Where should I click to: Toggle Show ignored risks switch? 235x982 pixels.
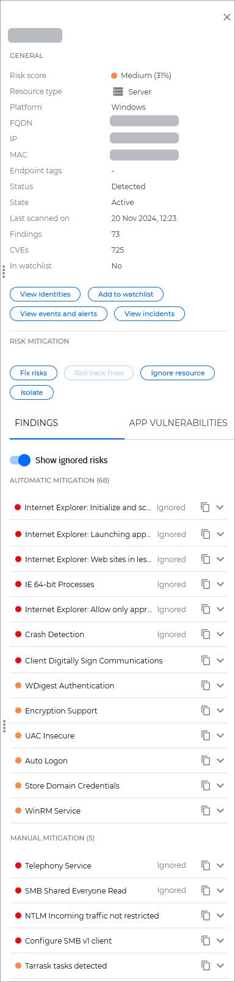tap(20, 460)
